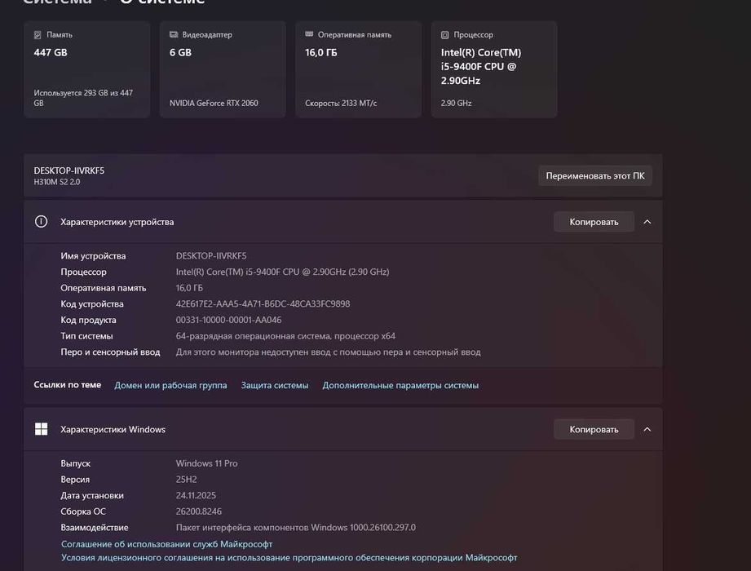751x571 pixels.
Task: Select device ID 42E617E2-AAA5-4A71-B6DC-48CA33FC9898
Action: 263,303
